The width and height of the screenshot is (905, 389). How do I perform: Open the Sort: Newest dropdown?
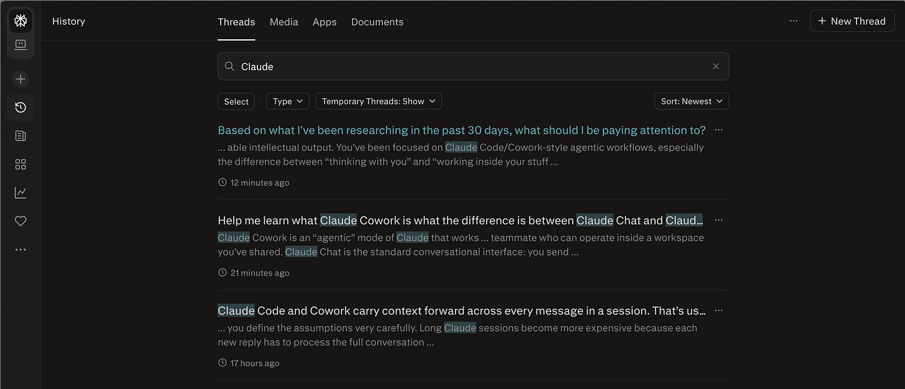click(691, 101)
